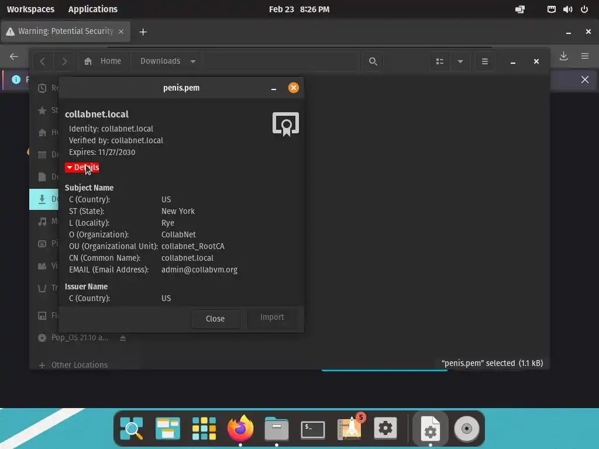Close the Warning: Potential Security tab
The image size is (599, 449).
121,32
